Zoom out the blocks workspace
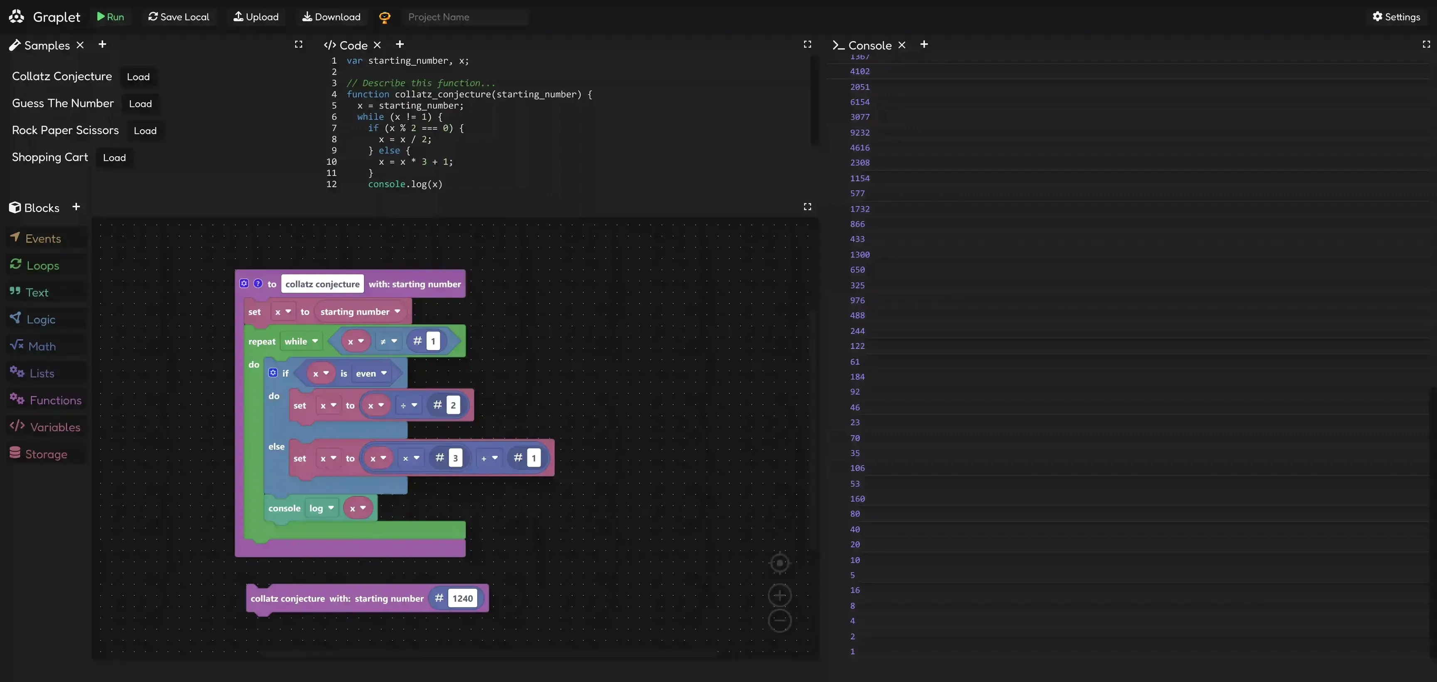Viewport: 1437px width, 682px height. (780, 620)
